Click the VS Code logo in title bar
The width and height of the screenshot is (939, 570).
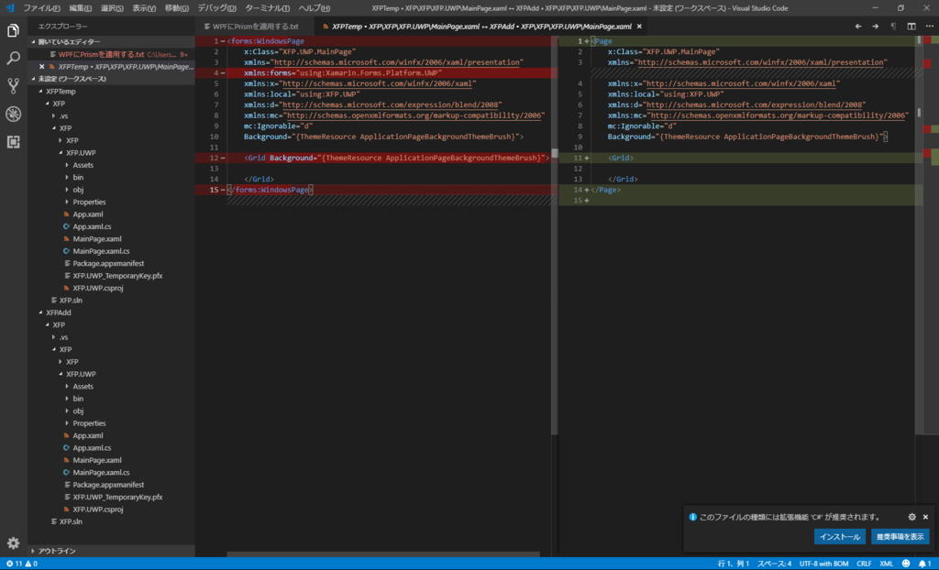pos(10,7)
